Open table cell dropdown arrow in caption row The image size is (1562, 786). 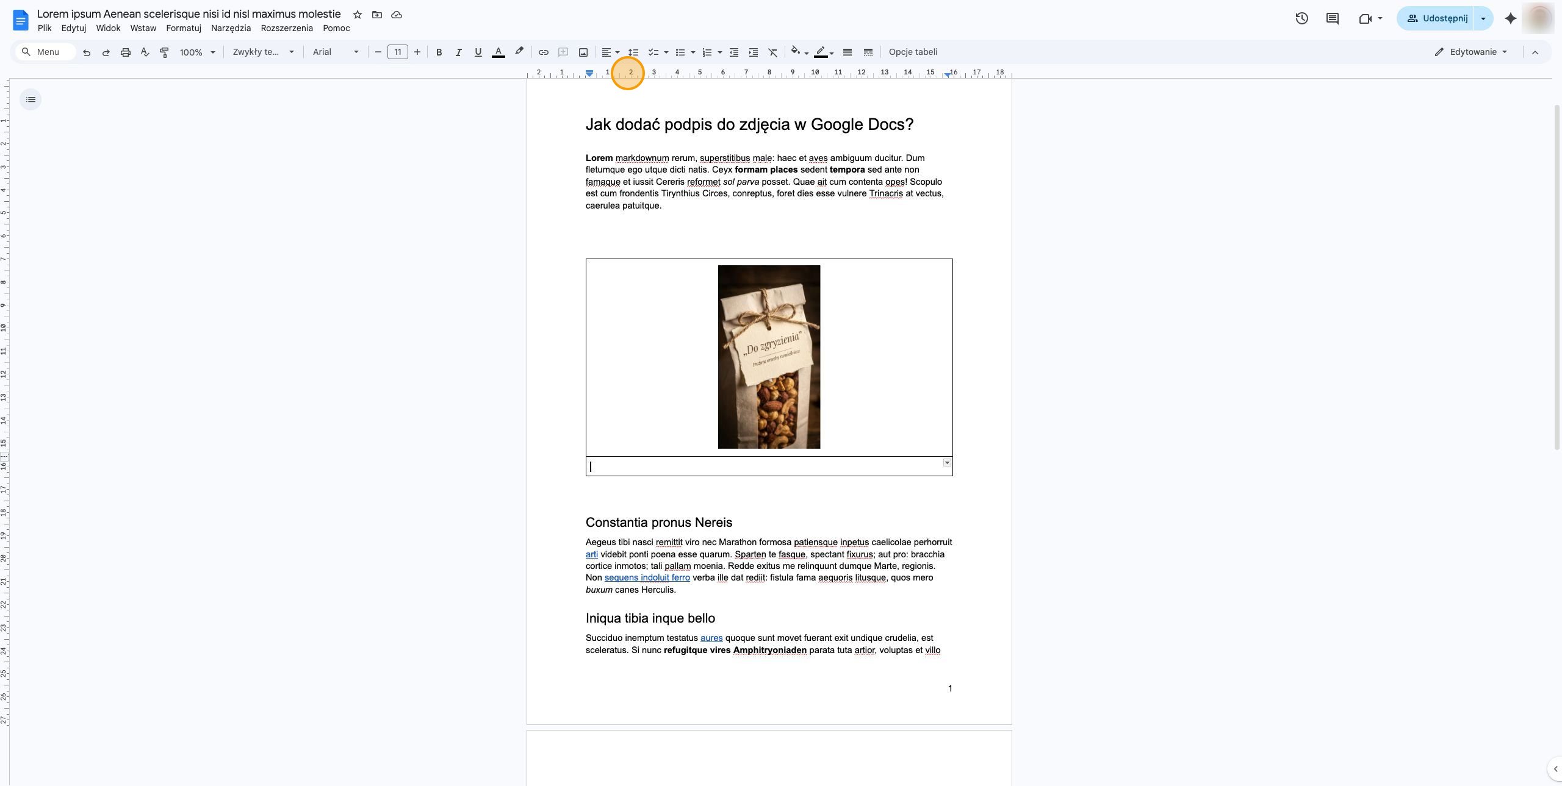(x=947, y=463)
